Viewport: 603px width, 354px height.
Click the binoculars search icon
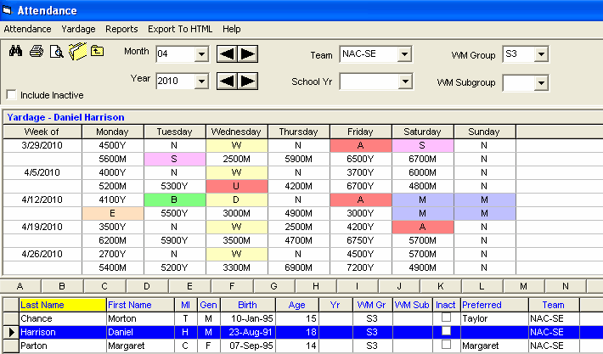click(x=14, y=52)
